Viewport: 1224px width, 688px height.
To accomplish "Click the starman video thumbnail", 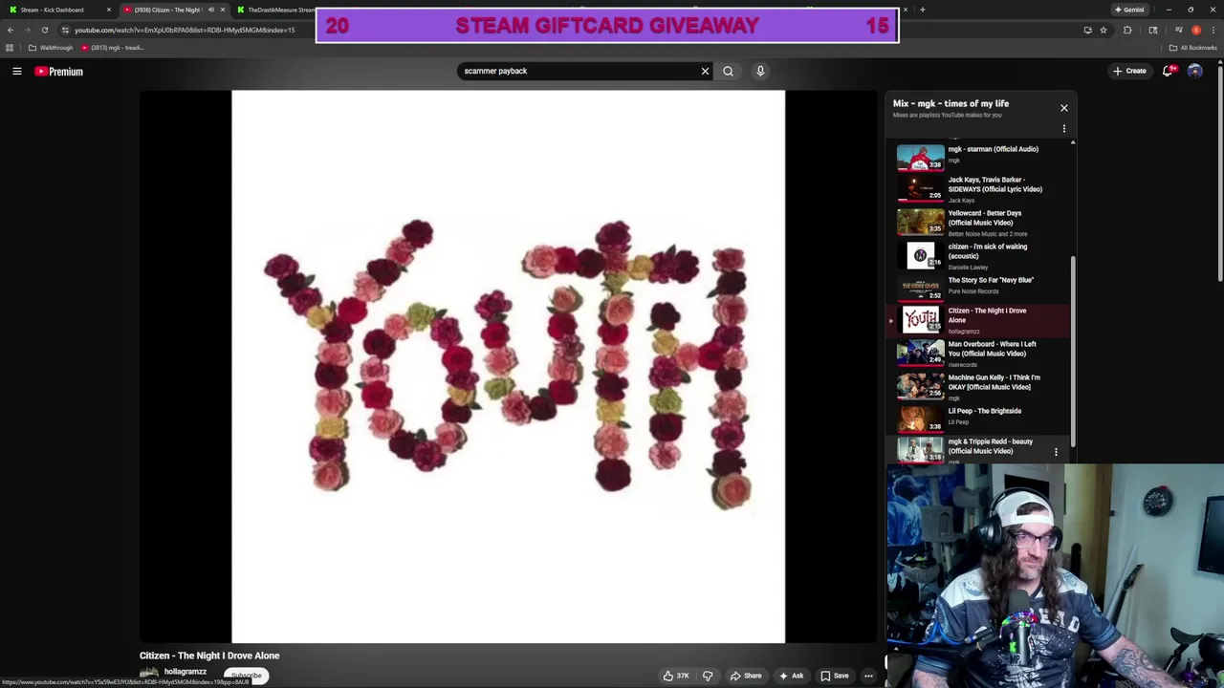I will point(920,157).
